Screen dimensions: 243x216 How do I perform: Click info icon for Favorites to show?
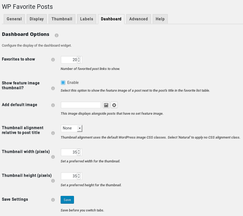pos(53,59)
